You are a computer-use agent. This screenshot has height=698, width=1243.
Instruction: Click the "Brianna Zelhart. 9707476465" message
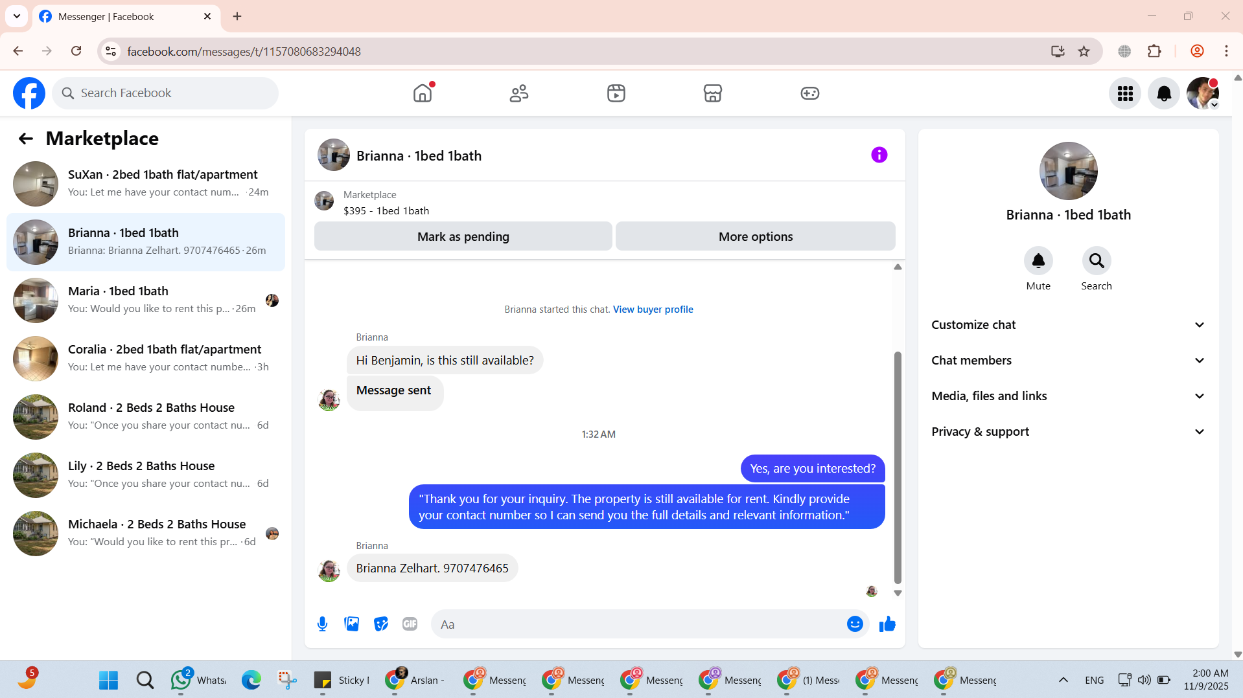click(x=432, y=569)
